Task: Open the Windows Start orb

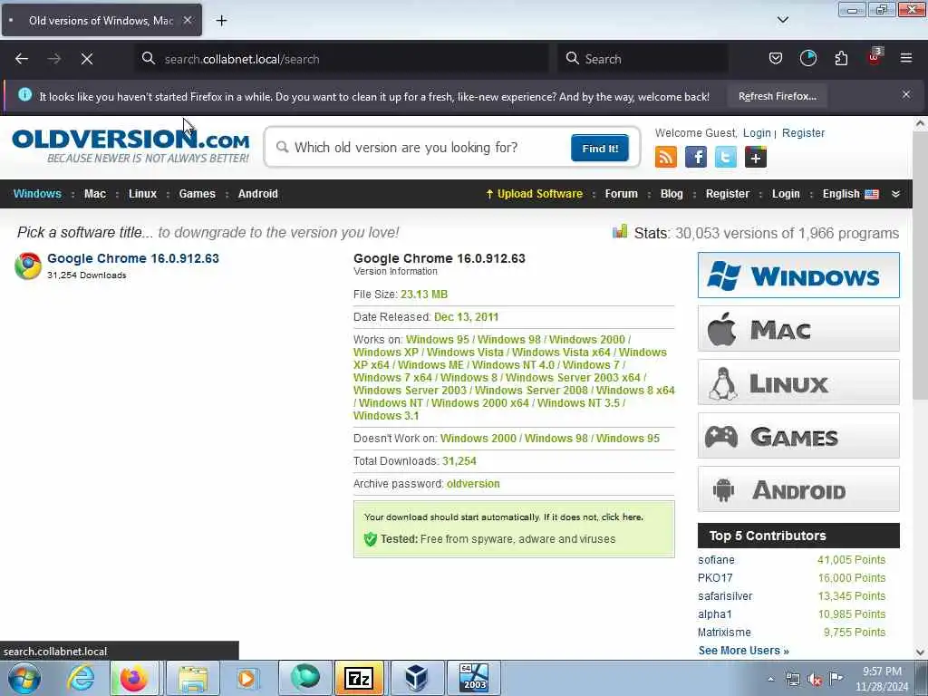Action: (24, 678)
